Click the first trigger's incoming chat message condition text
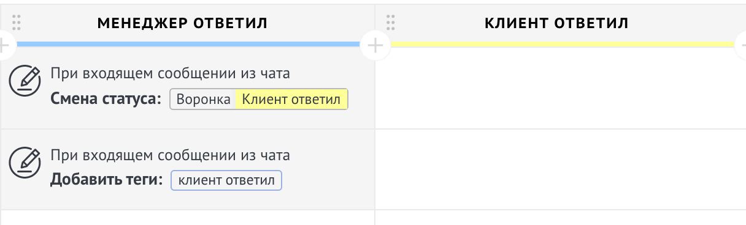The height and width of the screenshot is (225, 746). point(170,74)
